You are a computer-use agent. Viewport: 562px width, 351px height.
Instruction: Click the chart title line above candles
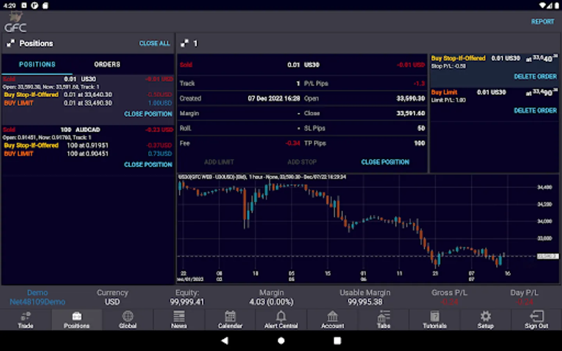click(262, 177)
